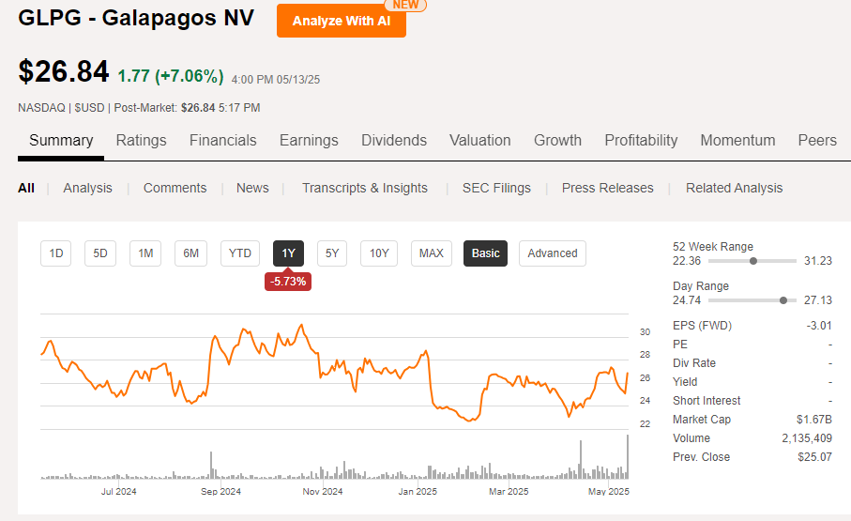Select the 5Y chart range
The image size is (851, 521).
(x=333, y=253)
